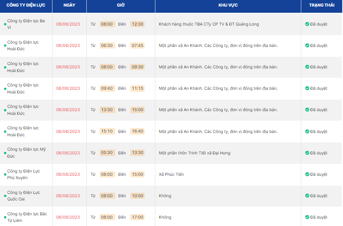The image size is (343, 226).
Task: Click Đã duyệt status text in Quốc Oai row
Action: pos(319,196)
